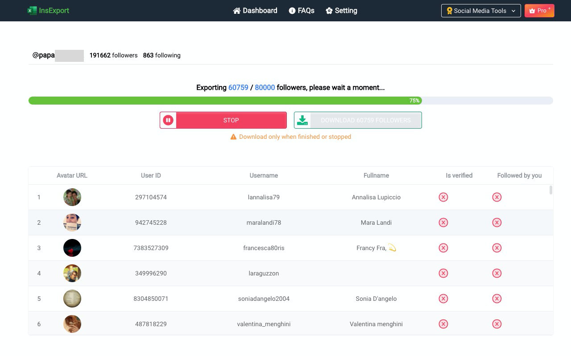571x356 pixels.
Task: Open the Dashboard menu item
Action: click(x=255, y=11)
